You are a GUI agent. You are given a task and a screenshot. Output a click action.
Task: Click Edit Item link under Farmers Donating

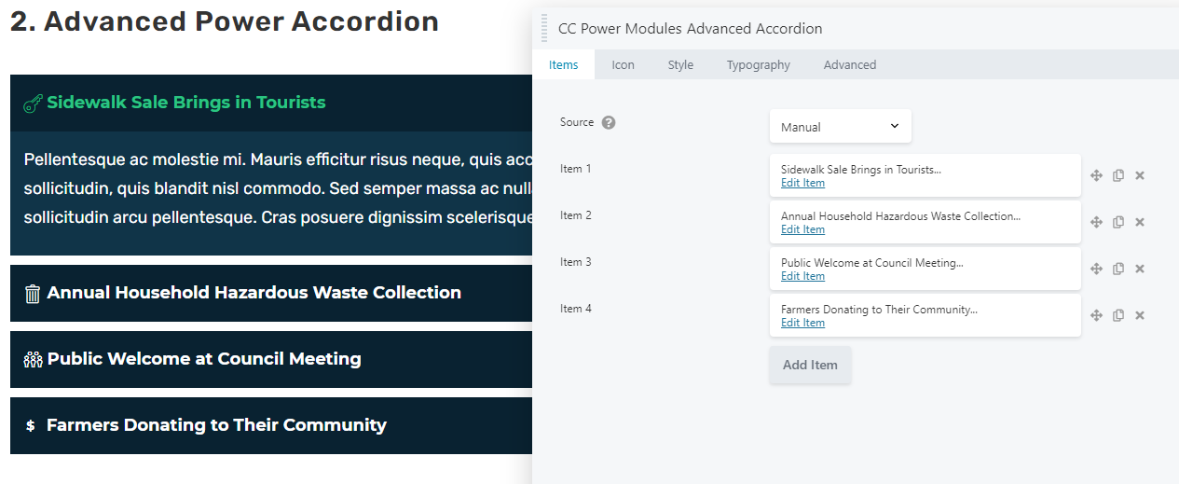[x=802, y=323]
